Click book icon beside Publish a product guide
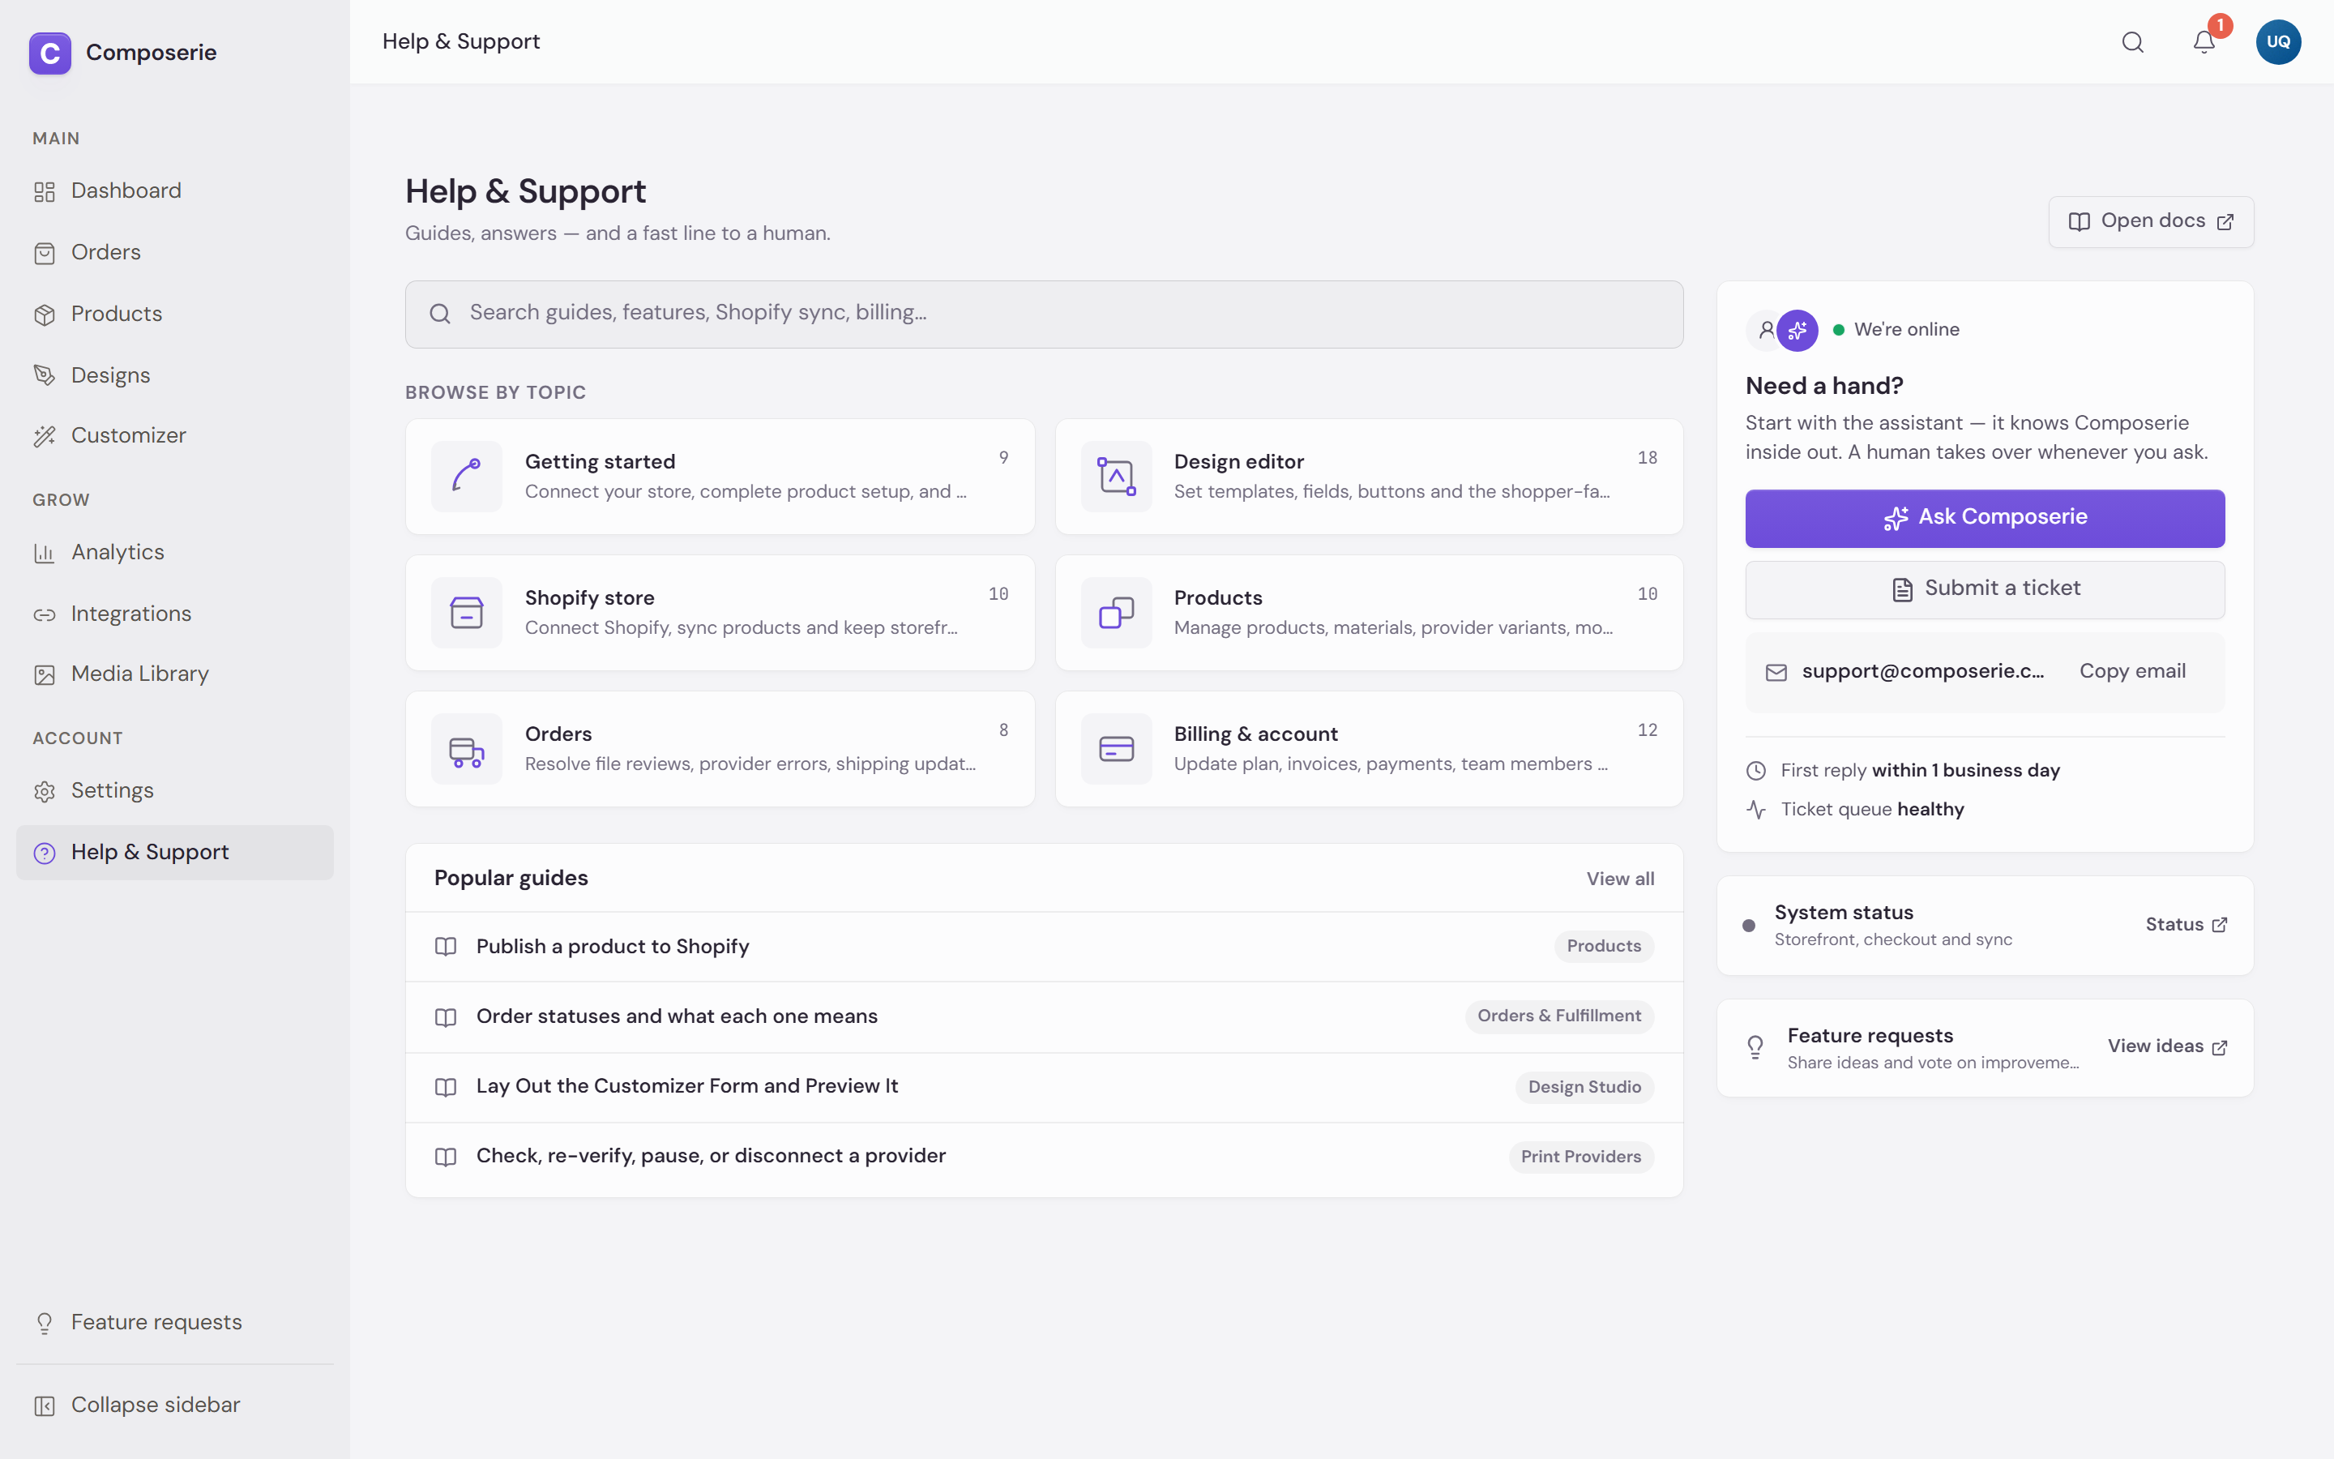 (x=446, y=947)
